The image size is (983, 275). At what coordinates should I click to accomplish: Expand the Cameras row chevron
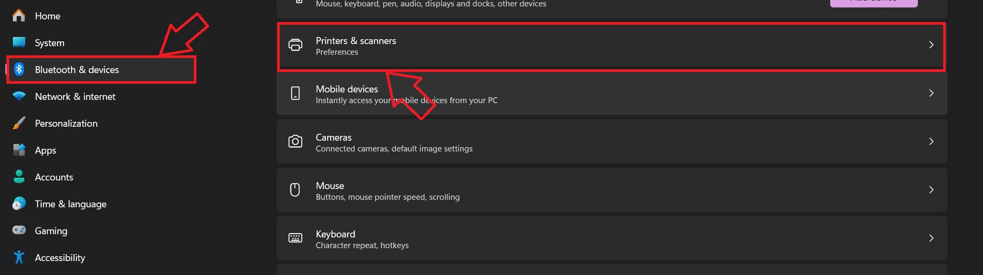click(x=931, y=141)
